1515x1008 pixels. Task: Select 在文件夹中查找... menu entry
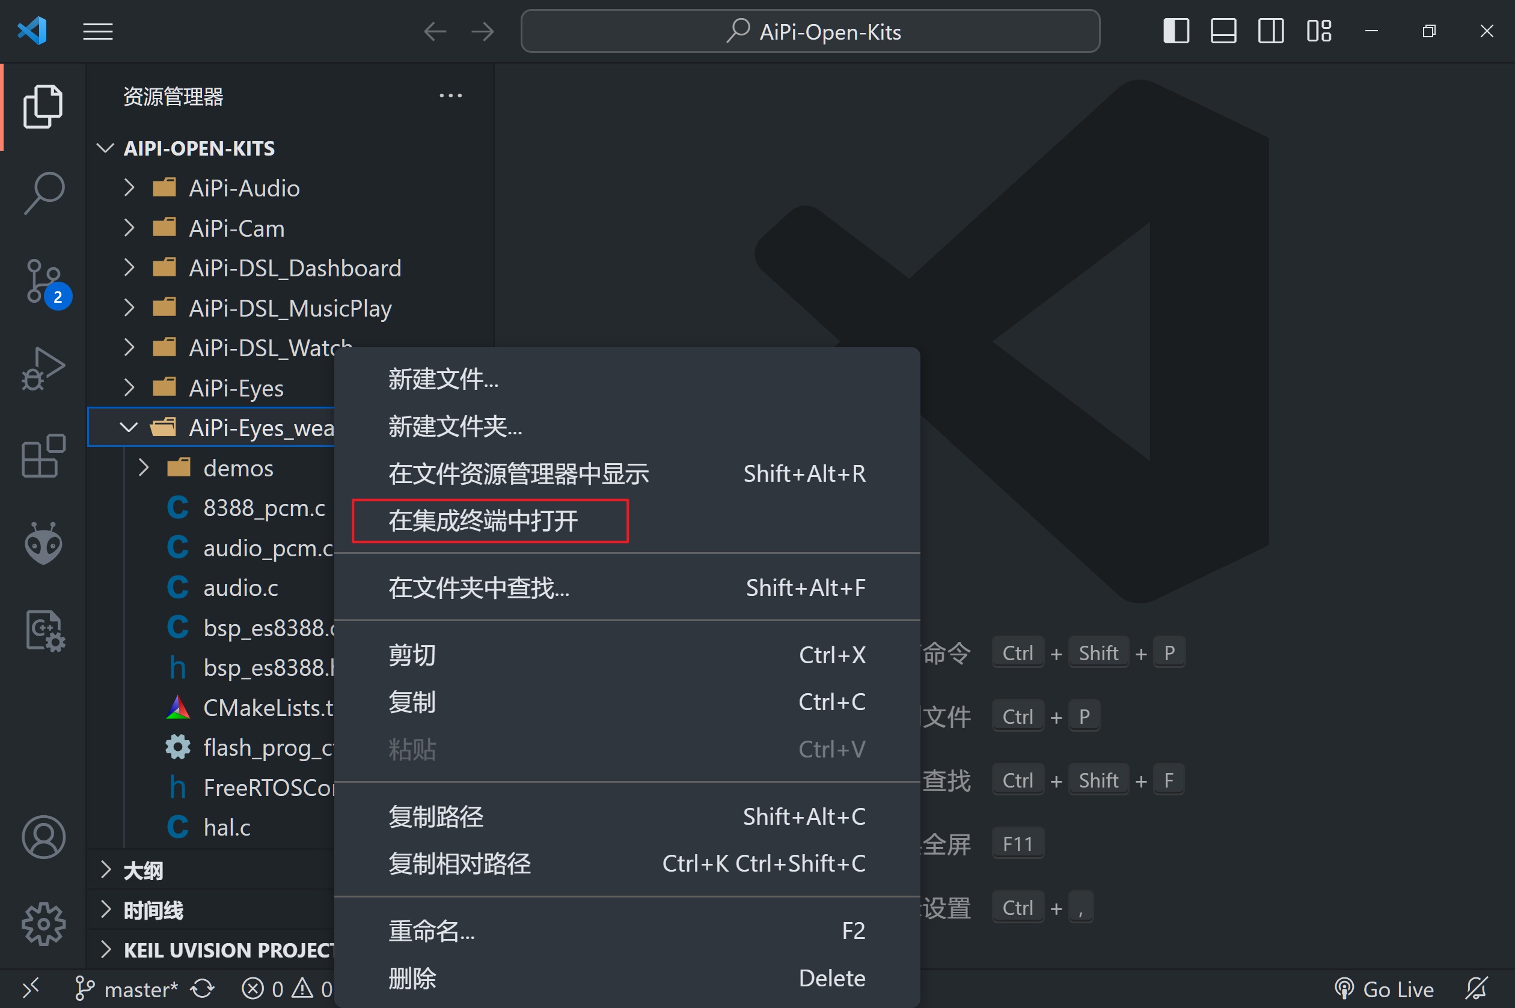627,587
